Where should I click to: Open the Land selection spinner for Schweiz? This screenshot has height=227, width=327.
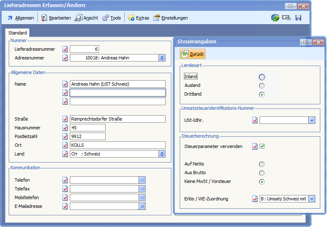pos(162,154)
